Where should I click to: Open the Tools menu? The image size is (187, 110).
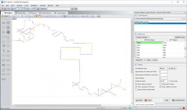point(27,6)
